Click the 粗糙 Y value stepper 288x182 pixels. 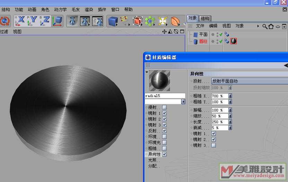tap(230, 102)
